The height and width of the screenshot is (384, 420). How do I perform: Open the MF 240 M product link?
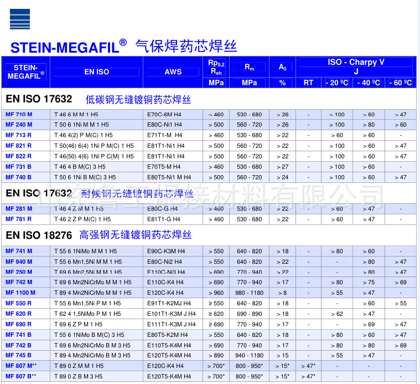19,125
